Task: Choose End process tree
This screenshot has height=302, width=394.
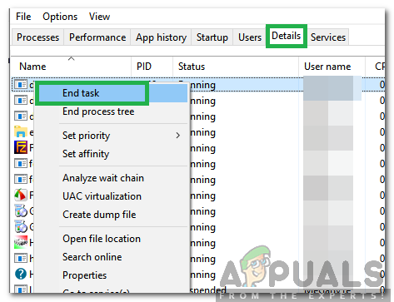Action: (112, 111)
